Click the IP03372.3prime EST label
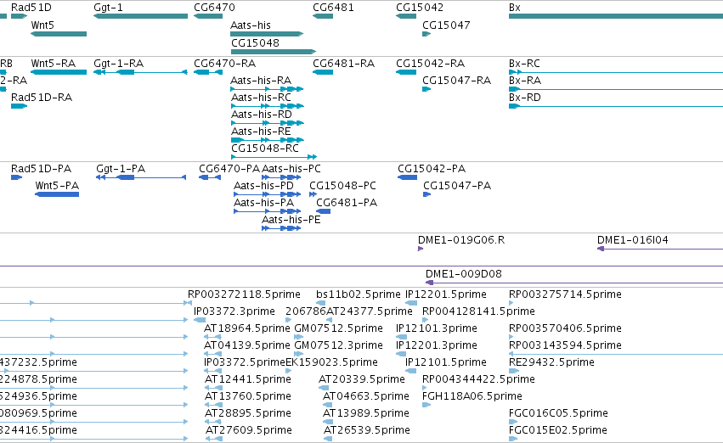Screen dimensions: 723x443 234,311
